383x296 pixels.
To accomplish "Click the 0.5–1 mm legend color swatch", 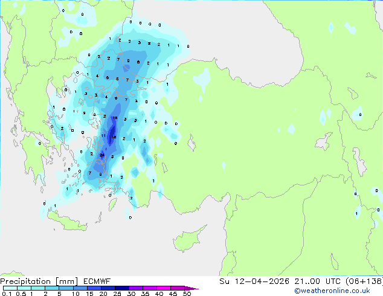I will click(x=24, y=288).
